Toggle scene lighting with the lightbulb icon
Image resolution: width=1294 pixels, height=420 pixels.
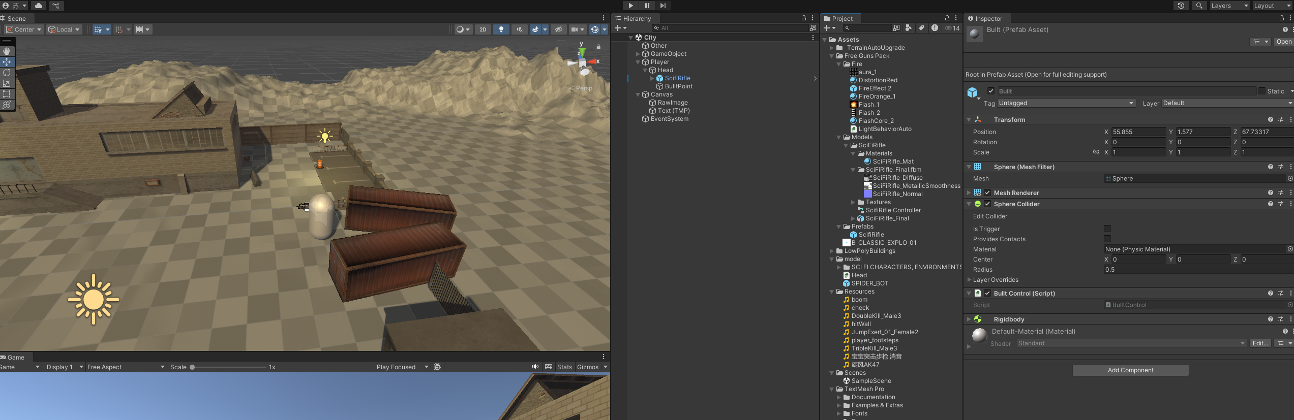(501, 29)
